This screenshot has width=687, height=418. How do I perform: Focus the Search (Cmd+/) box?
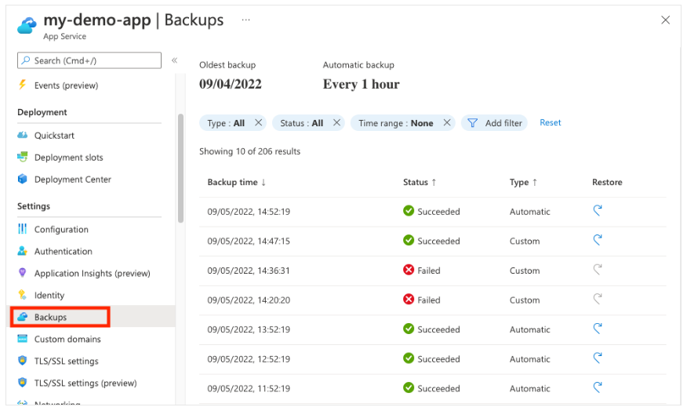89,60
